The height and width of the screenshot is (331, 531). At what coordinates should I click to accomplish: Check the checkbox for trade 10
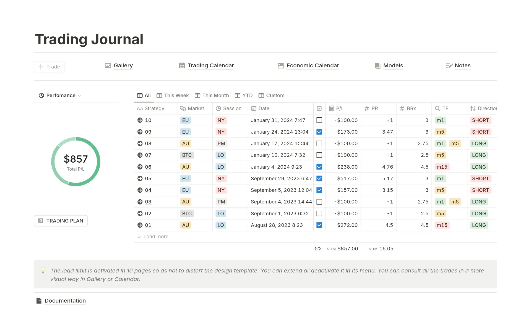click(319, 120)
